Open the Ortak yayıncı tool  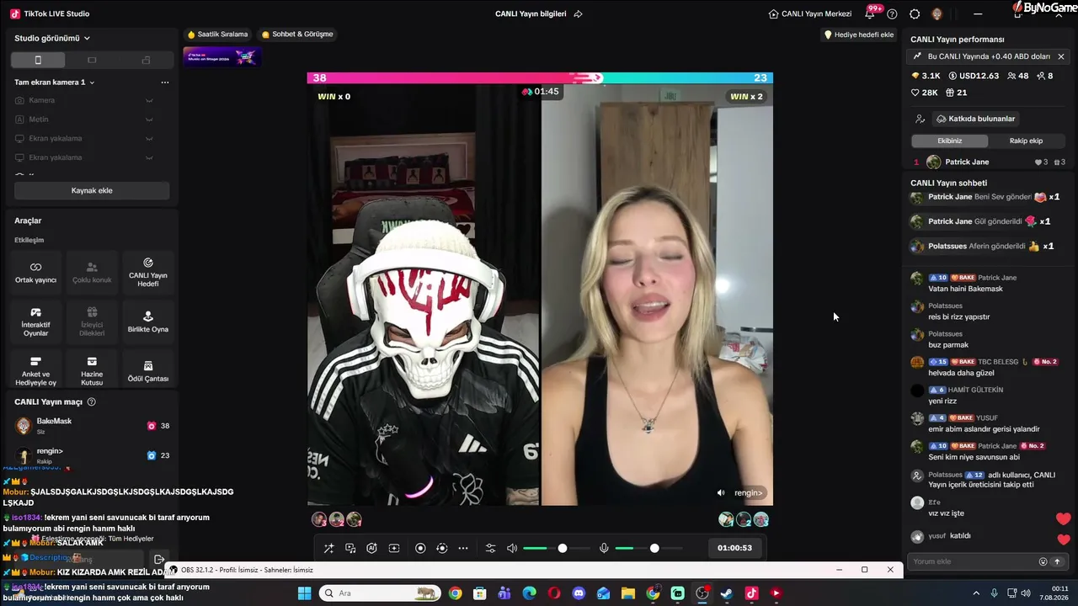tap(36, 272)
